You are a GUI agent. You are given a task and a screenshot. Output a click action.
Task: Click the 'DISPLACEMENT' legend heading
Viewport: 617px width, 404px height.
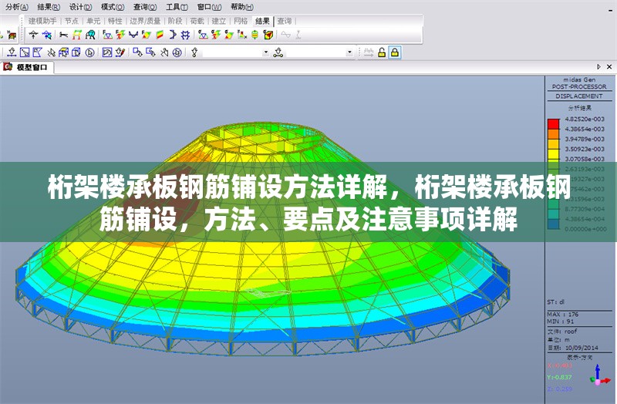(579, 96)
